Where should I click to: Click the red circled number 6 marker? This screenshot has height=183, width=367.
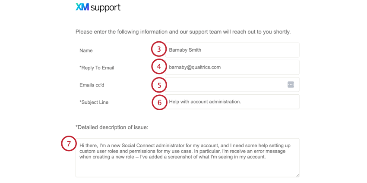[159, 102]
